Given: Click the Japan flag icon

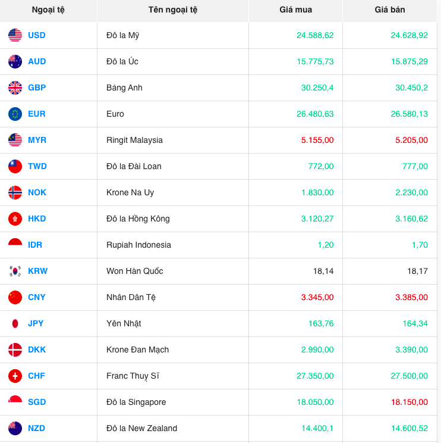Looking at the screenshot, I should (15, 323).
